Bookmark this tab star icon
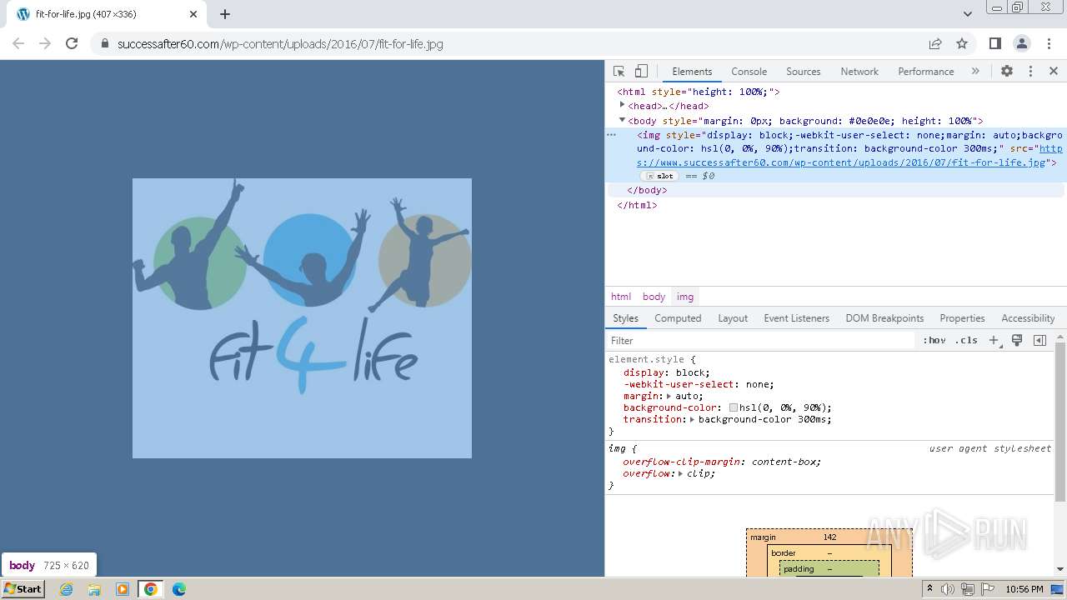Image resolution: width=1067 pixels, height=600 pixels. coord(962,43)
